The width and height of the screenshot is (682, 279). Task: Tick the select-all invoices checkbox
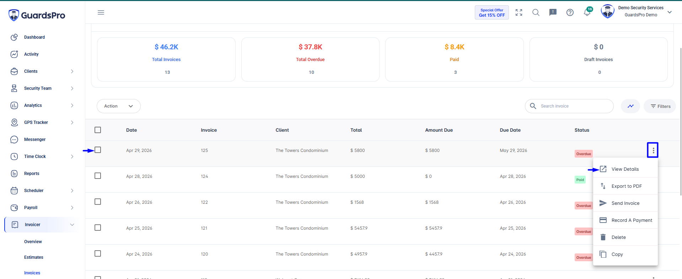coord(98,130)
